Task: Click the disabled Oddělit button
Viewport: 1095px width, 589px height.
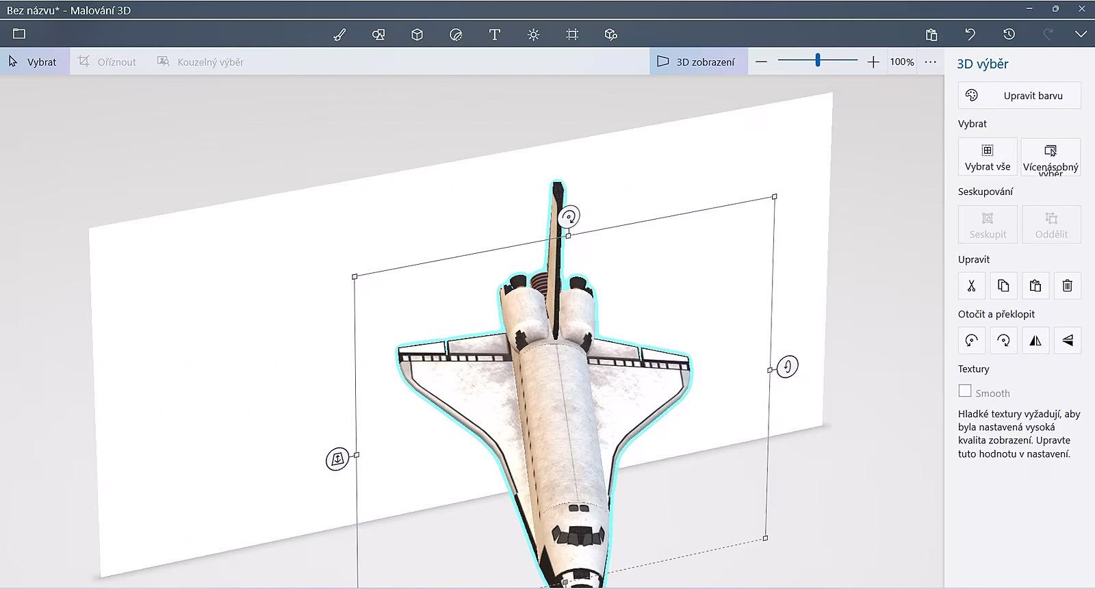Action: 1051,224
